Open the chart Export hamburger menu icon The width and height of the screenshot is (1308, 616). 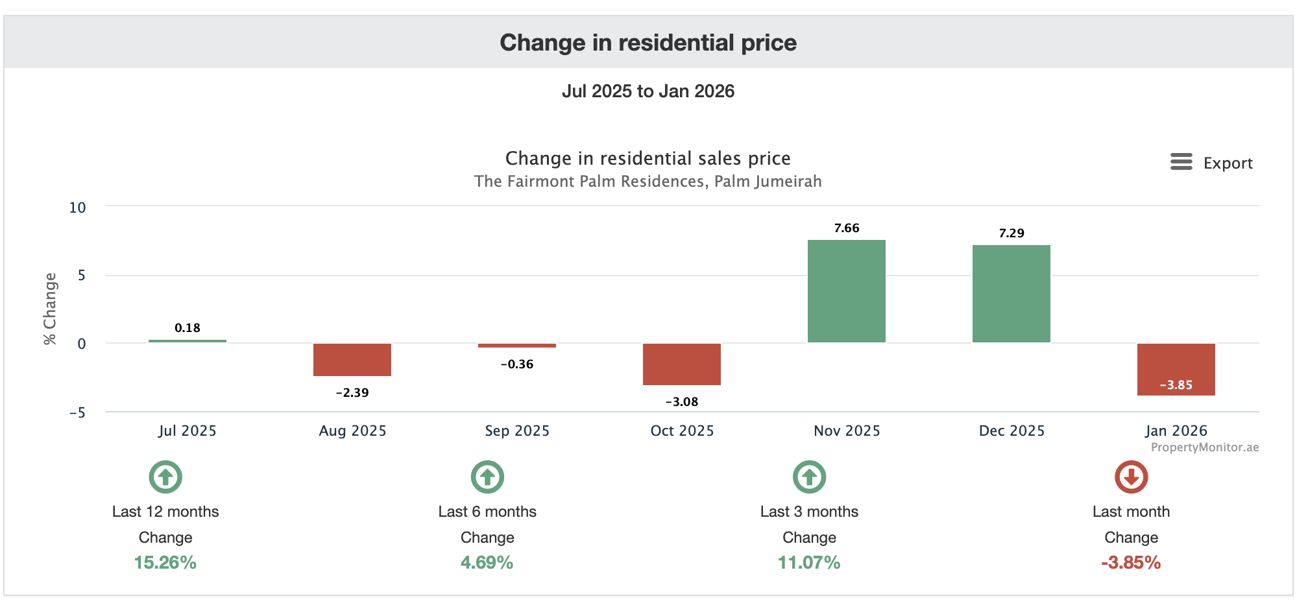click(x=1181, y=162)
